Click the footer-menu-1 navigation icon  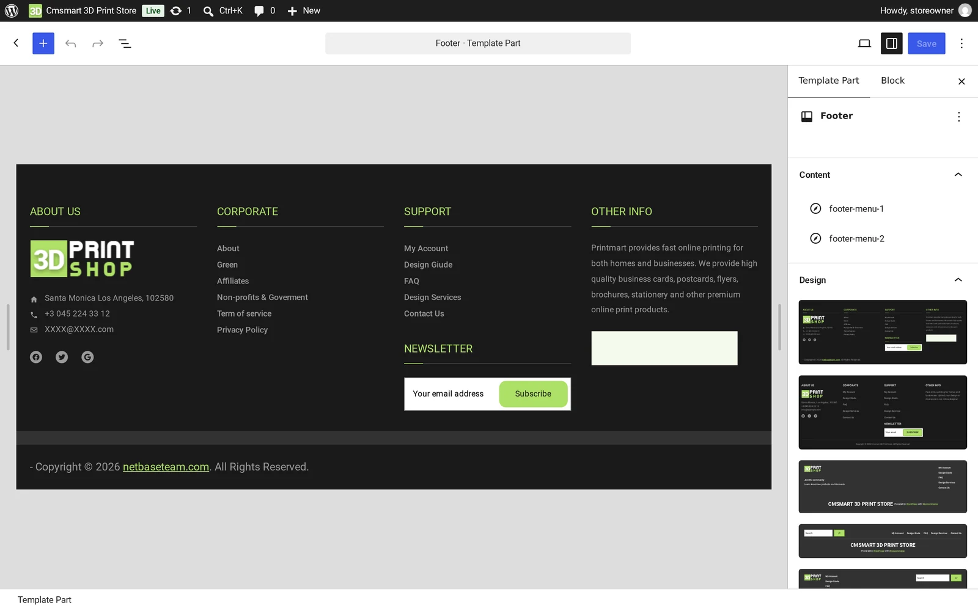[815, 209]
